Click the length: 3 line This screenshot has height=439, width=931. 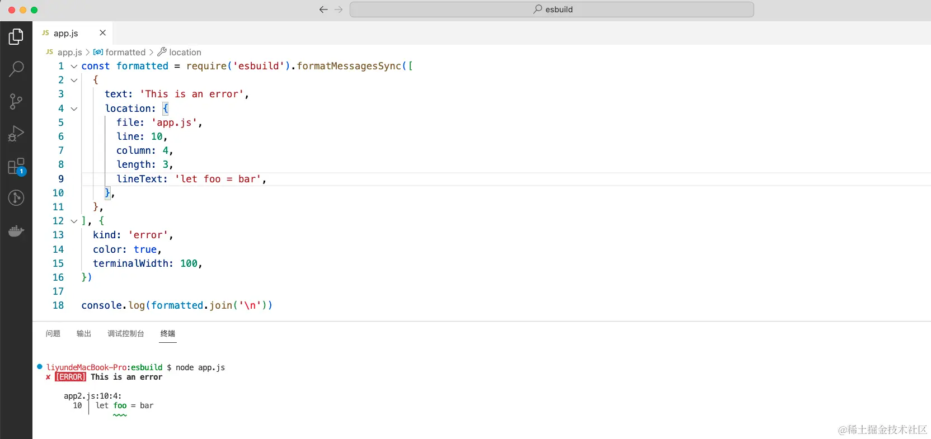click(x=145, y=164)
